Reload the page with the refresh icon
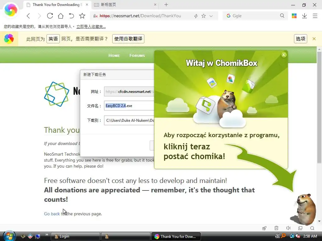 (50, 16)
